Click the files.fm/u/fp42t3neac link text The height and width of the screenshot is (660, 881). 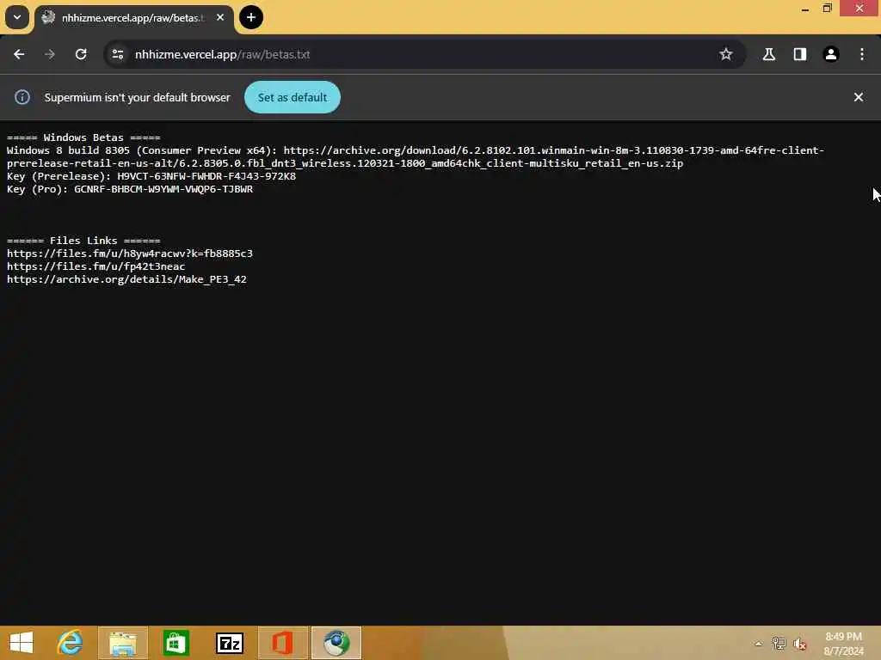tap(96, 266)
